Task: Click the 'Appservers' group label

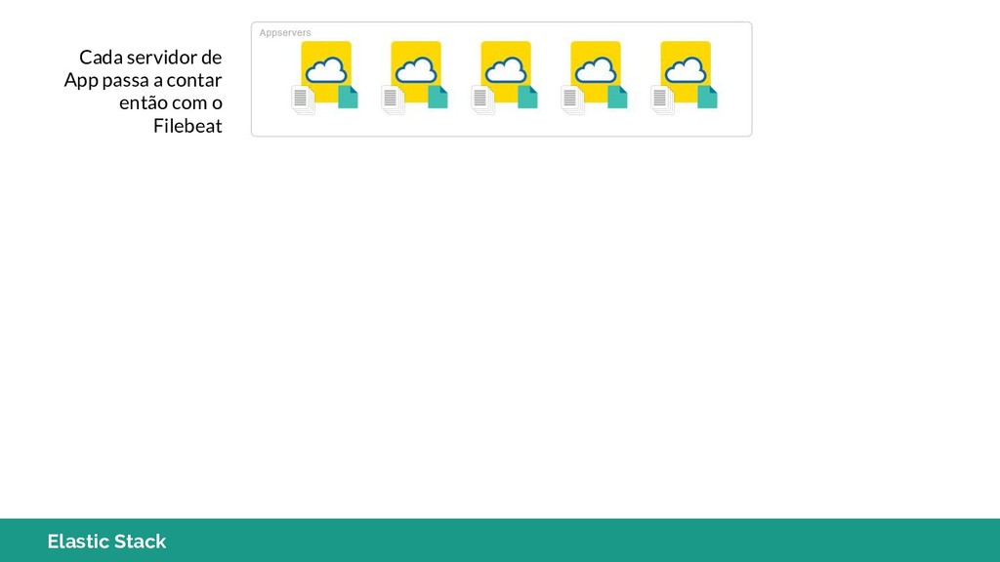Action: tap(285, 32)
